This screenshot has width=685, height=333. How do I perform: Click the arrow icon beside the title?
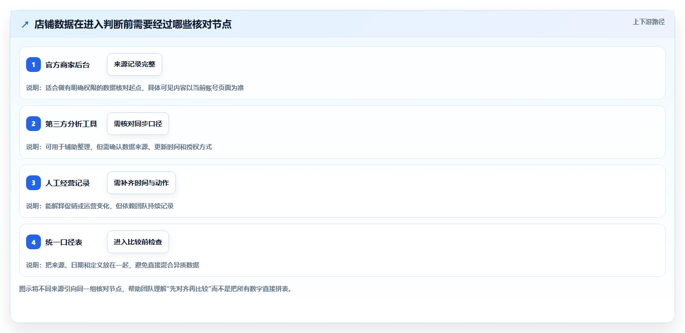(25, 25)
